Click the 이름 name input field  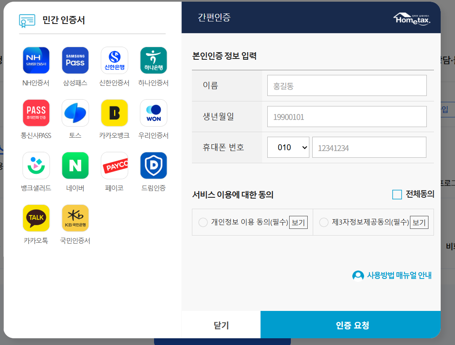[347, 85]
